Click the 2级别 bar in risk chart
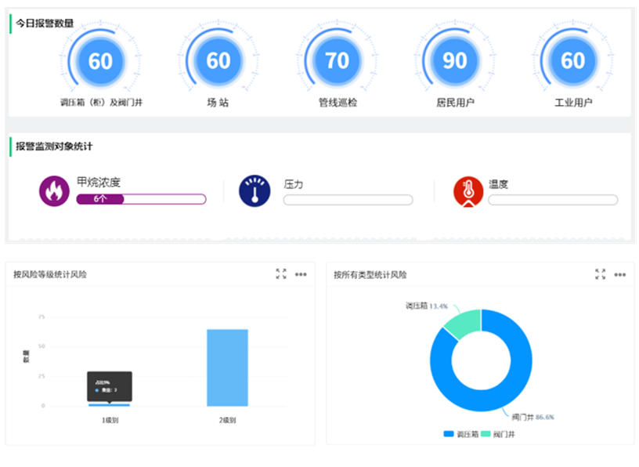The width and height of the screenshot is (639, 467). 227,367
